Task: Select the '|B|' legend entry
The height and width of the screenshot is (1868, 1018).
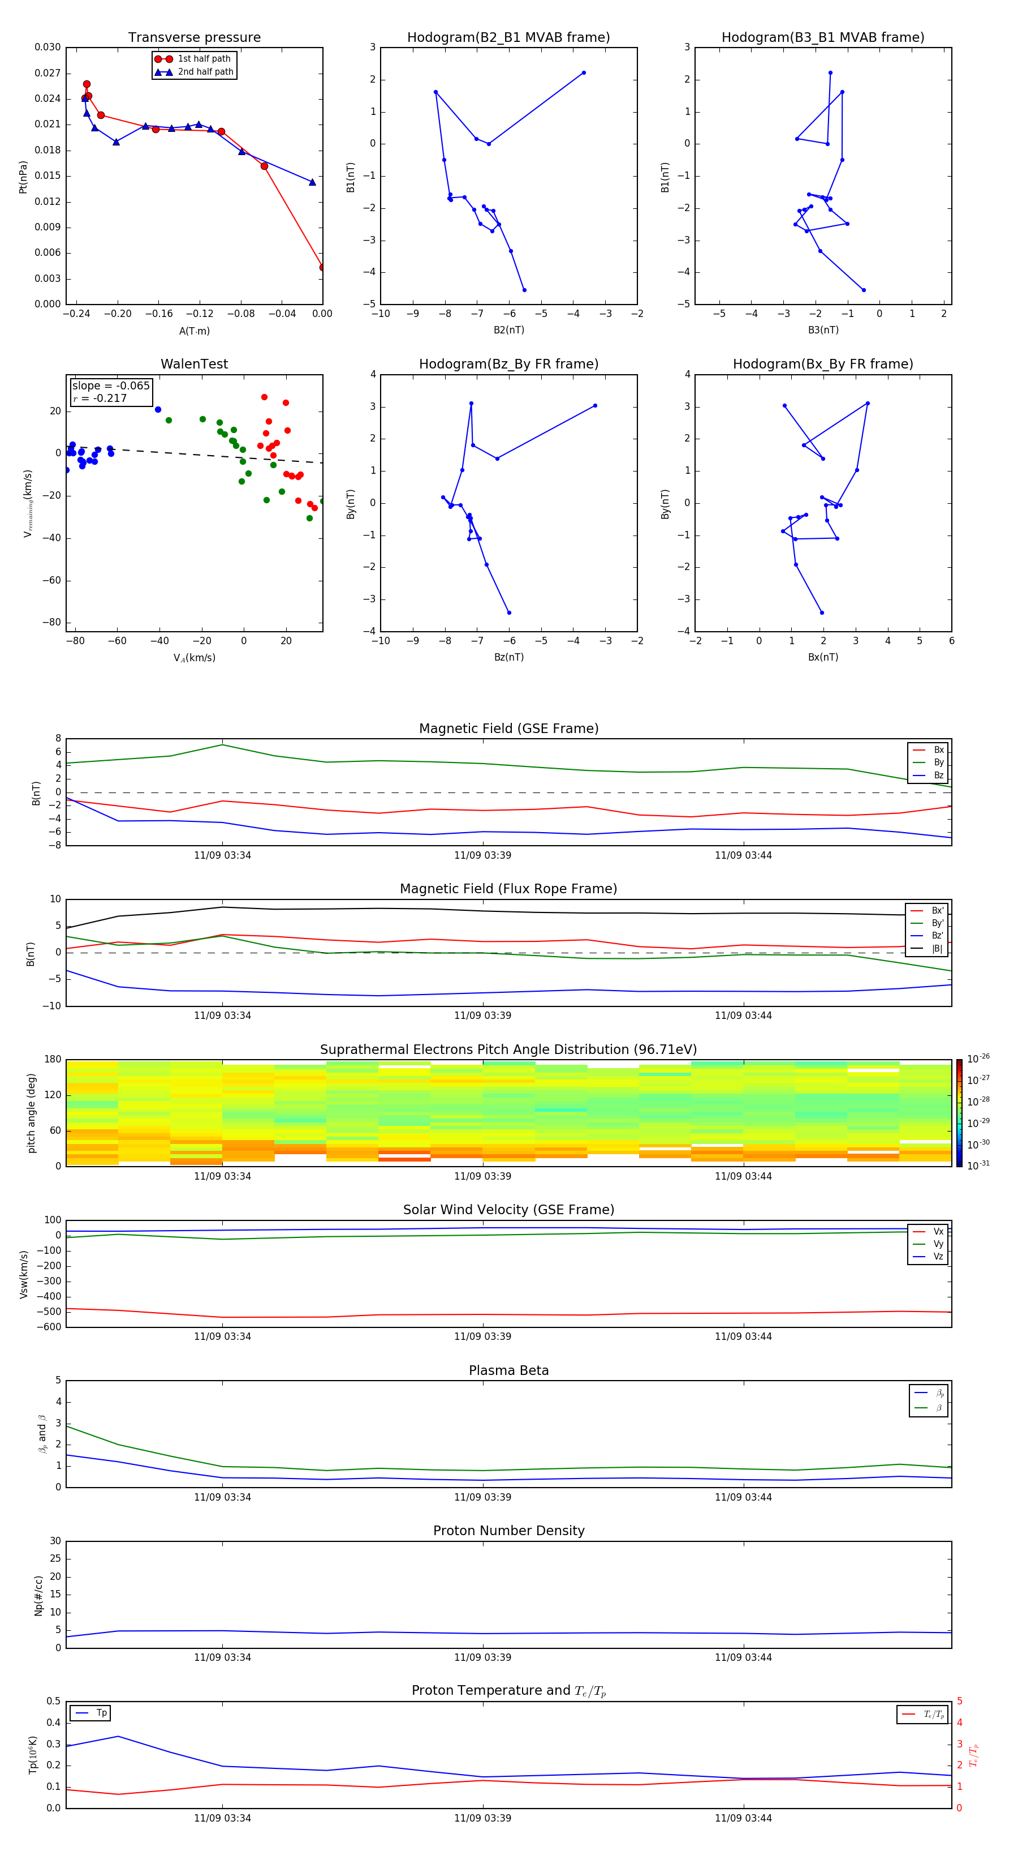Action: (928, 949)
